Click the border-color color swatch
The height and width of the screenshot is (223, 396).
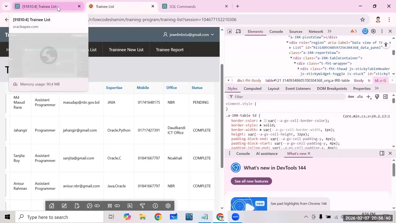265,121
